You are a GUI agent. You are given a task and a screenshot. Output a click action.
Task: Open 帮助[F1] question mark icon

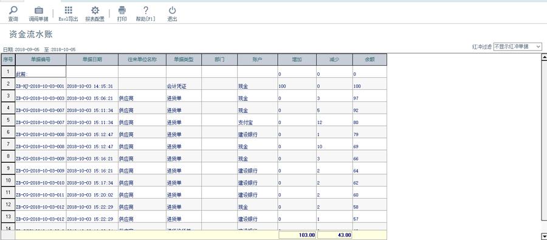point(146,10)
